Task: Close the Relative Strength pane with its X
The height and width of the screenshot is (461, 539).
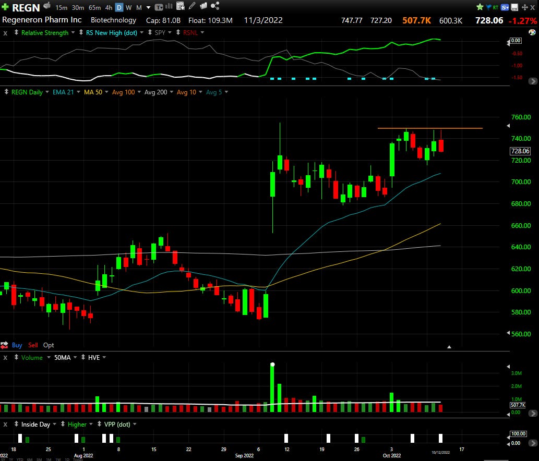Action: click(x=5, y=33)
